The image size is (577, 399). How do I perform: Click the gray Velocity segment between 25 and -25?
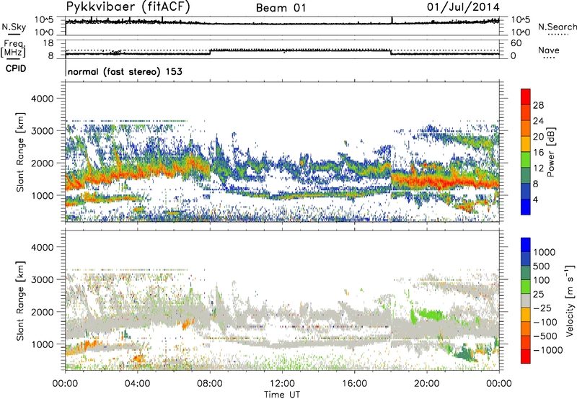click(526, 300)
